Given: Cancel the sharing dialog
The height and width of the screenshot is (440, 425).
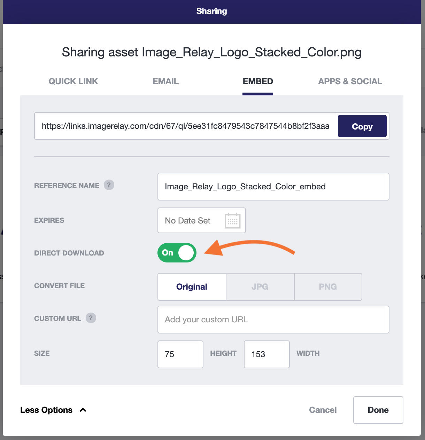Looking at the screenshot, I should pyautogui.click(x=323, y=410).
